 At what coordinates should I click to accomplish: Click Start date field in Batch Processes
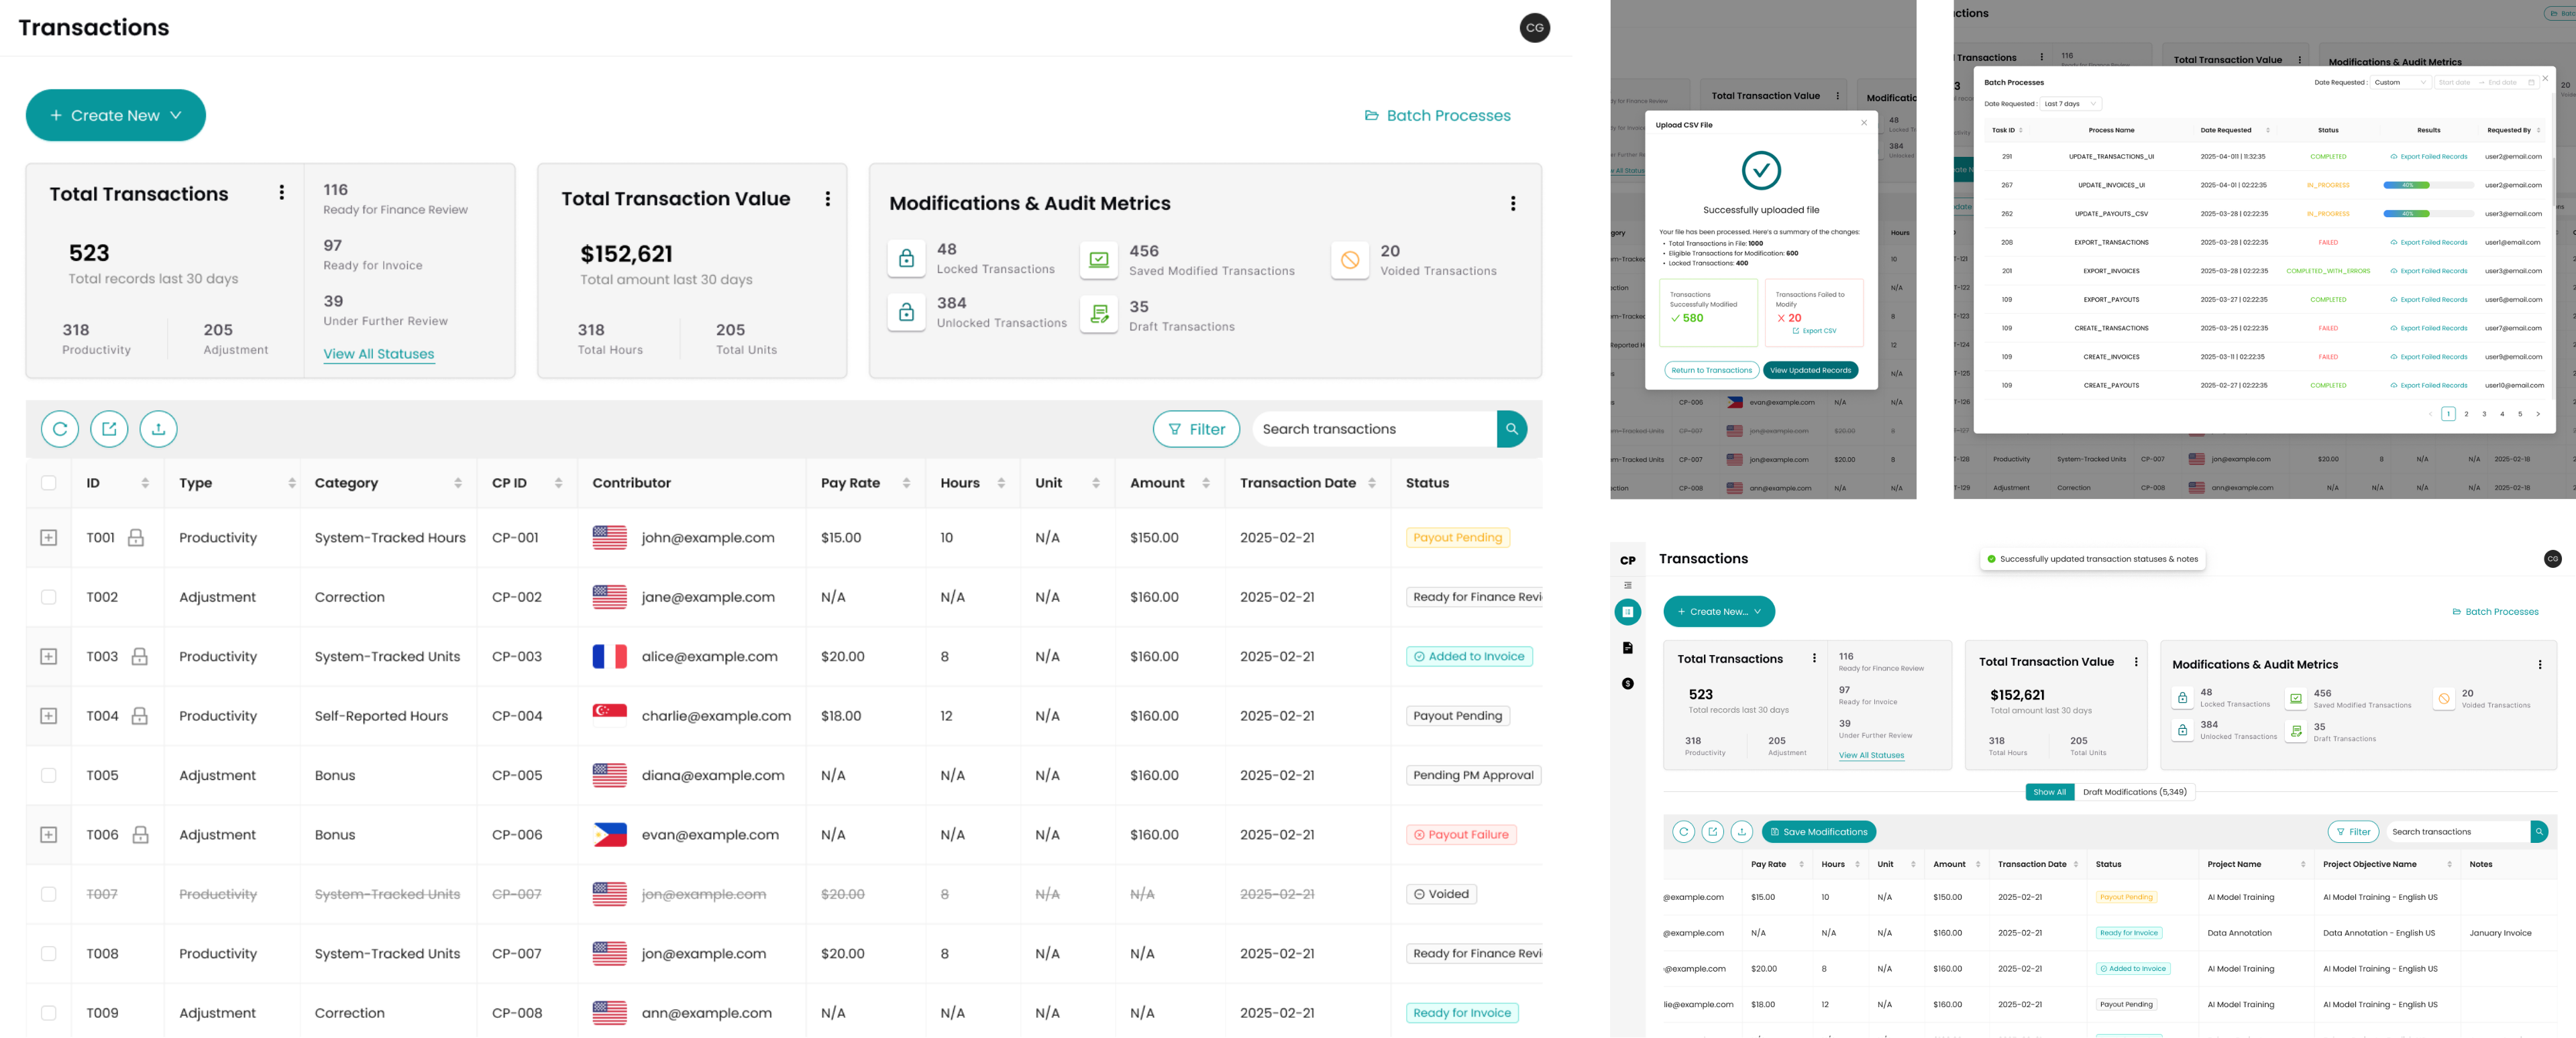pos(2455,83)
